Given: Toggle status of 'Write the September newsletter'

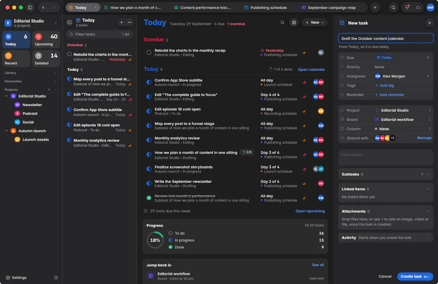Looking at the screenshot, I should [x=149, y=184].
